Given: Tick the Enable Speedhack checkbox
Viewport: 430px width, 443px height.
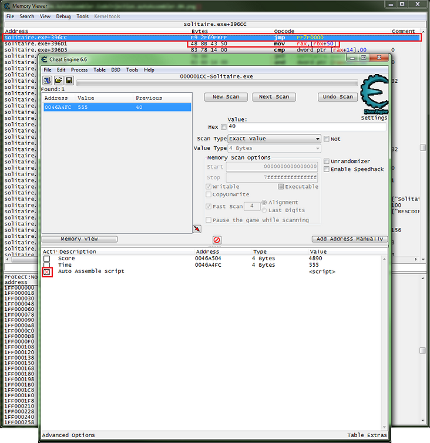Looking at the screenshot, I should point(326,169).
